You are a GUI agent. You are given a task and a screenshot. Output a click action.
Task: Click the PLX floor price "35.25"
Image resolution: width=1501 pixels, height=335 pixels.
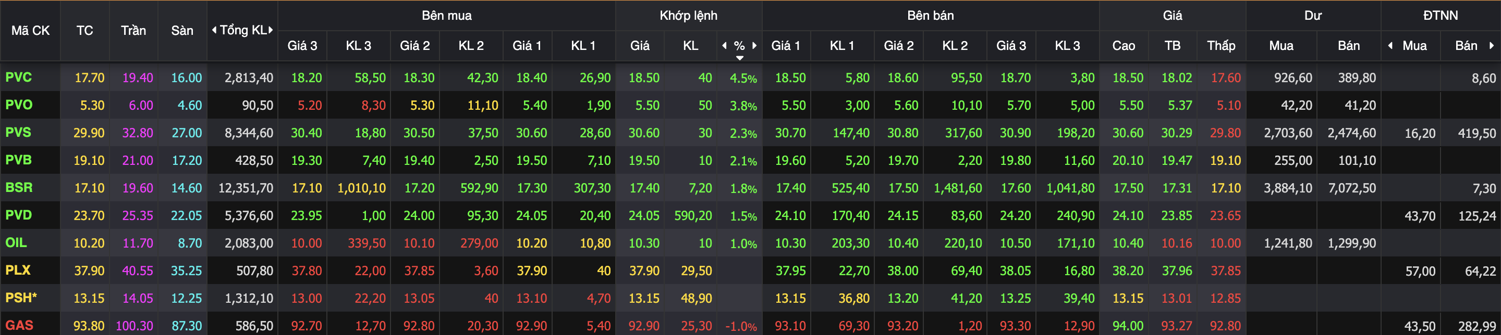pos(187,271)
